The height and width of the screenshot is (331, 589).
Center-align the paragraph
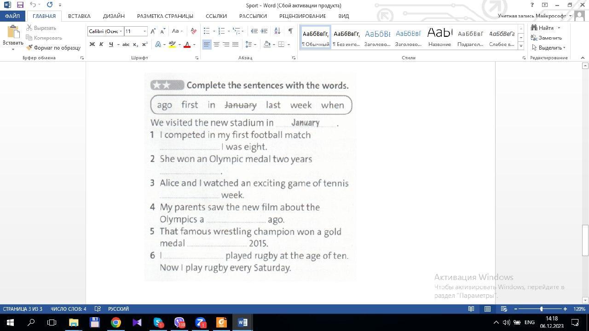point(216,45)
